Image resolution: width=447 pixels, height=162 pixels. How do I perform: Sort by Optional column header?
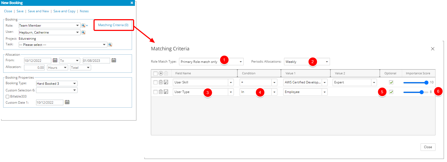coord(390,73)
